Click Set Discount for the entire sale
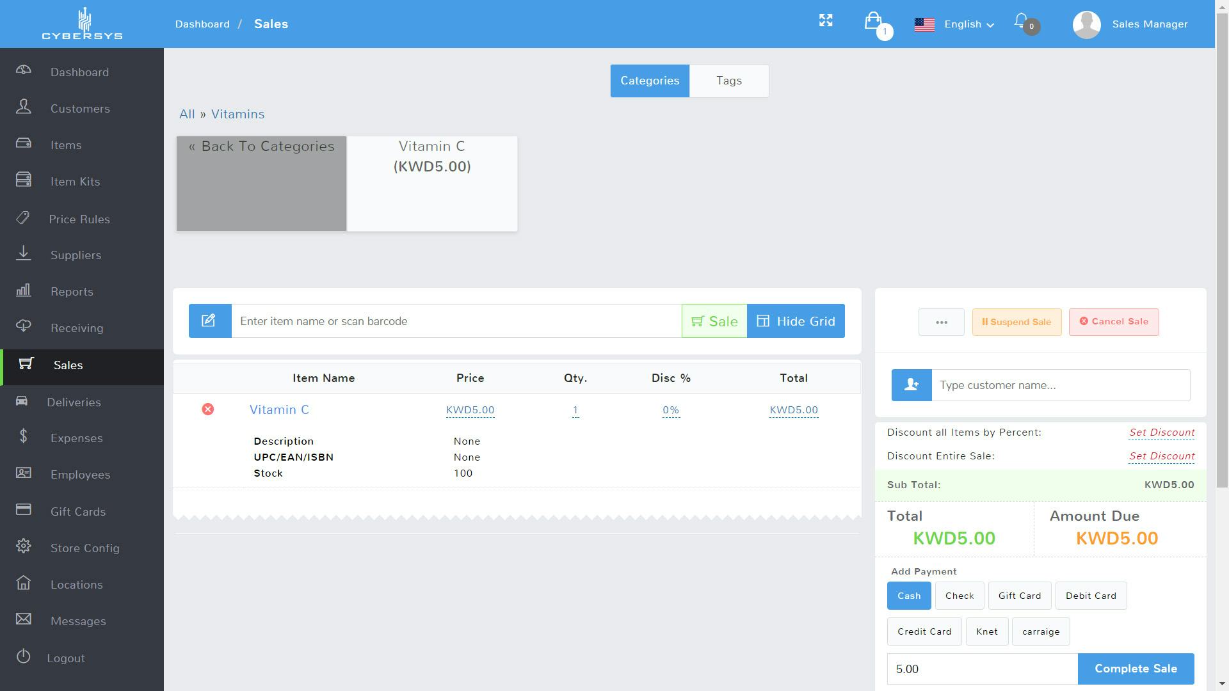This screenshot has width=1229, height=691. click(1161, 456)
